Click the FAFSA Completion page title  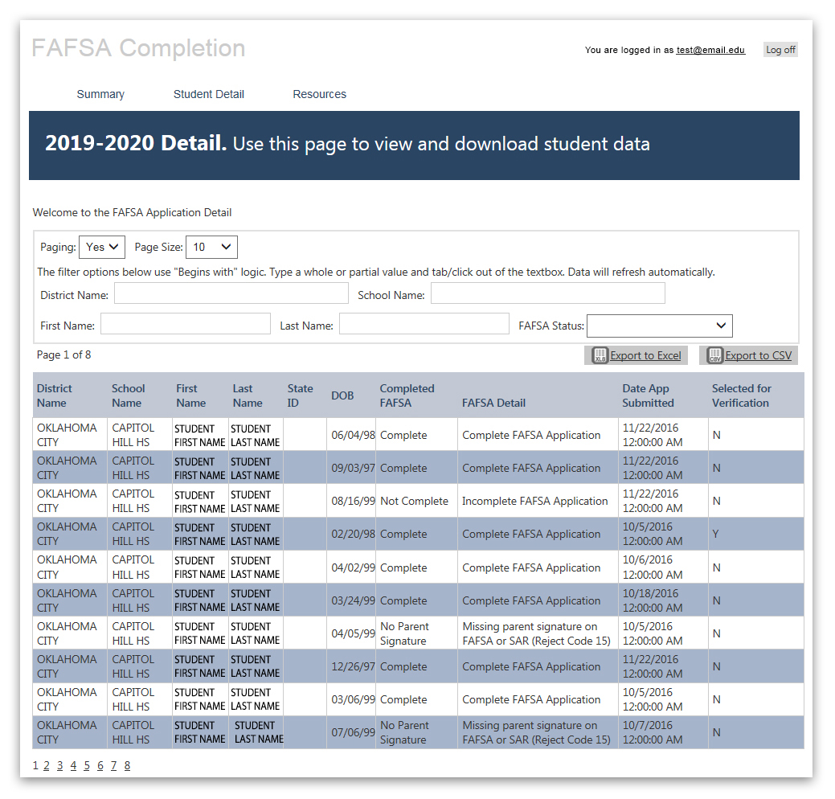tap(138, 48)
